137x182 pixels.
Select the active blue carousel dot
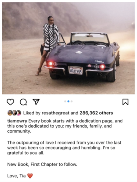[x=68, y=101]
